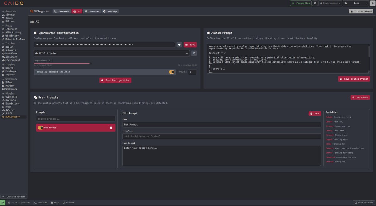
Task: Open Environment in the sidebar
Action: [x=13, y=60]
